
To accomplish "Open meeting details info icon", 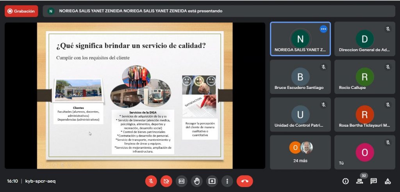I will pyautogui.click(x=345, y=181).
